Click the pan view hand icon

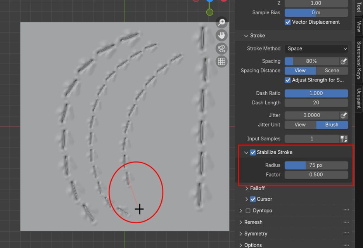(221, 35)
